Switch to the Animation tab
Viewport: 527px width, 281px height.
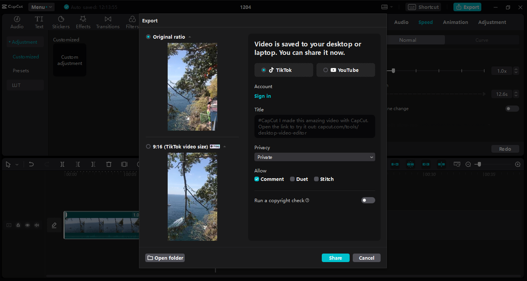(455, 22)
